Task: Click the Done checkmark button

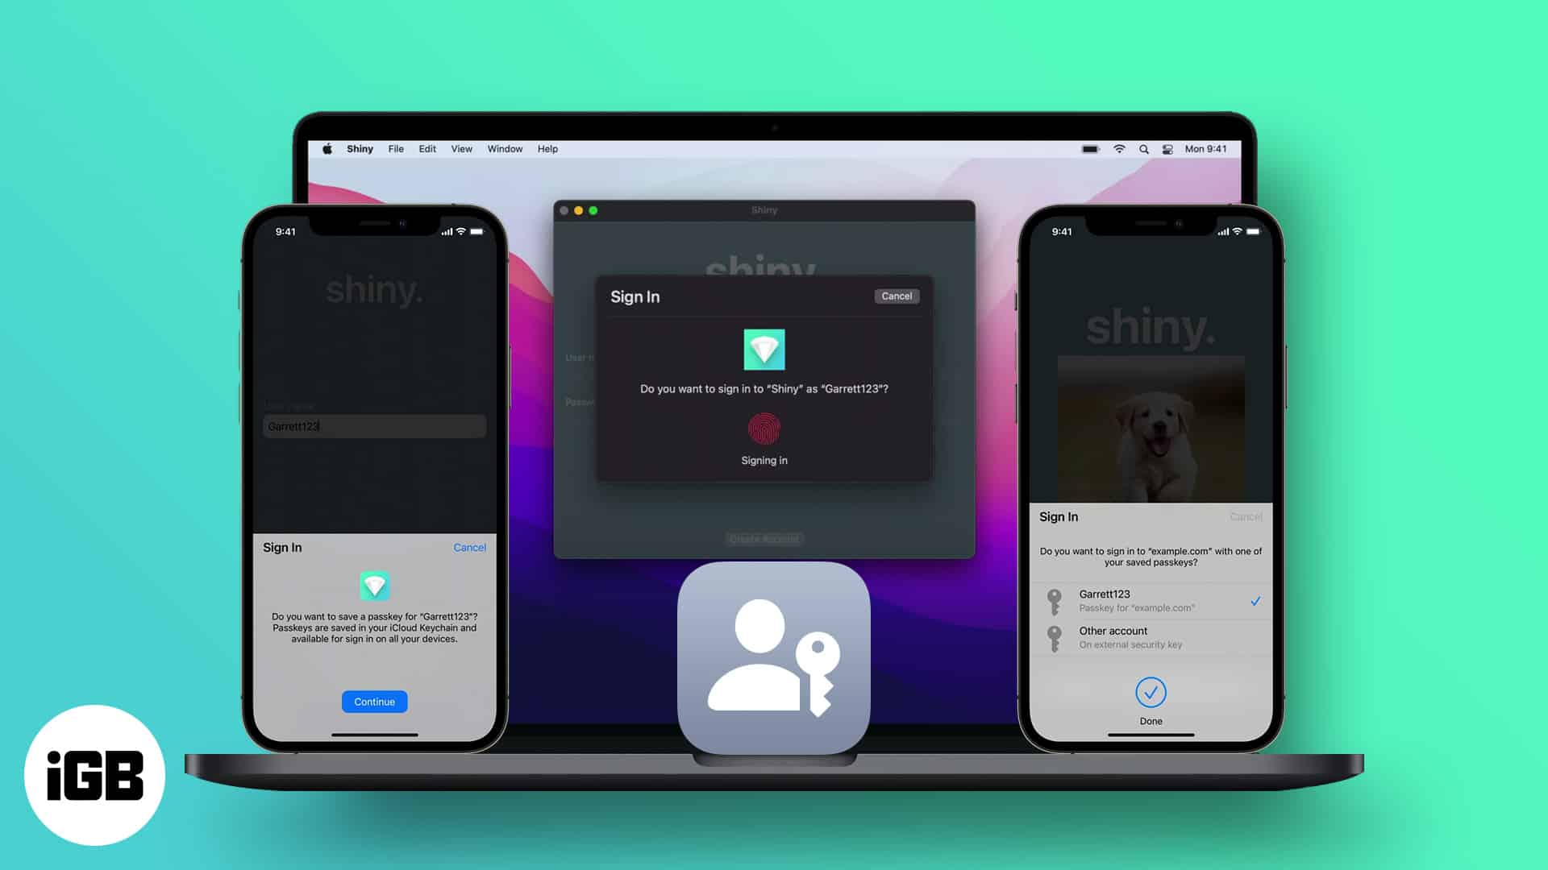Action: [1151, 691]
